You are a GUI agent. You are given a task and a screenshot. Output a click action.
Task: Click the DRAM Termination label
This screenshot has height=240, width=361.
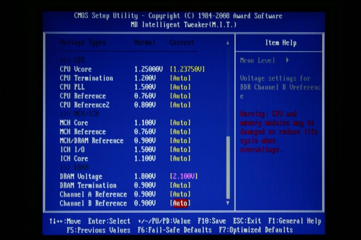pyautogui.click(x=88, y=186)
